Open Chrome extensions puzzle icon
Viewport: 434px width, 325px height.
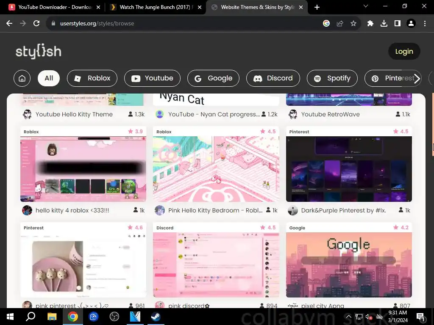tap(370, 24)
